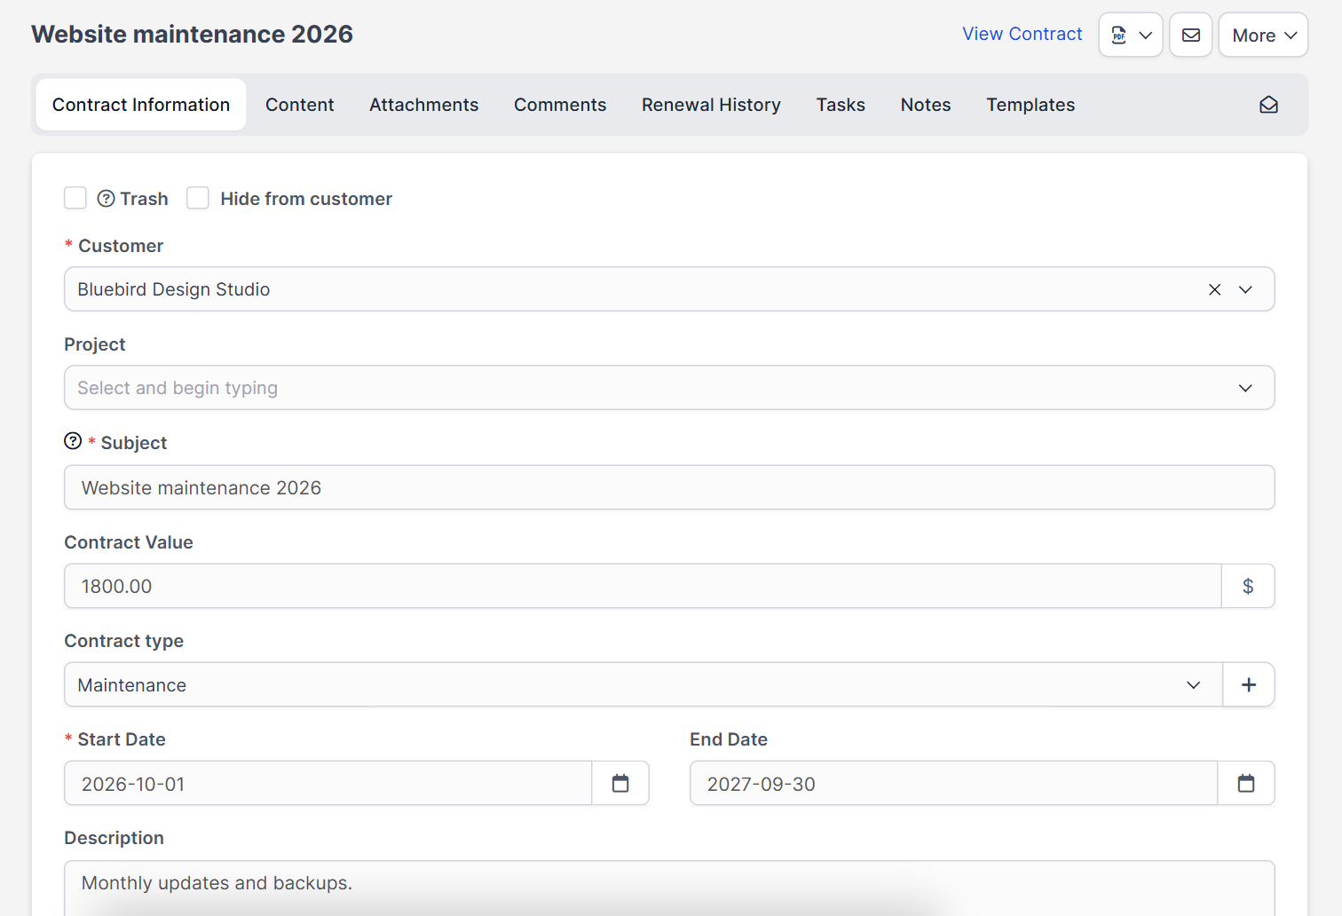
Task: Click the Description label text
Action: point(114,838)
